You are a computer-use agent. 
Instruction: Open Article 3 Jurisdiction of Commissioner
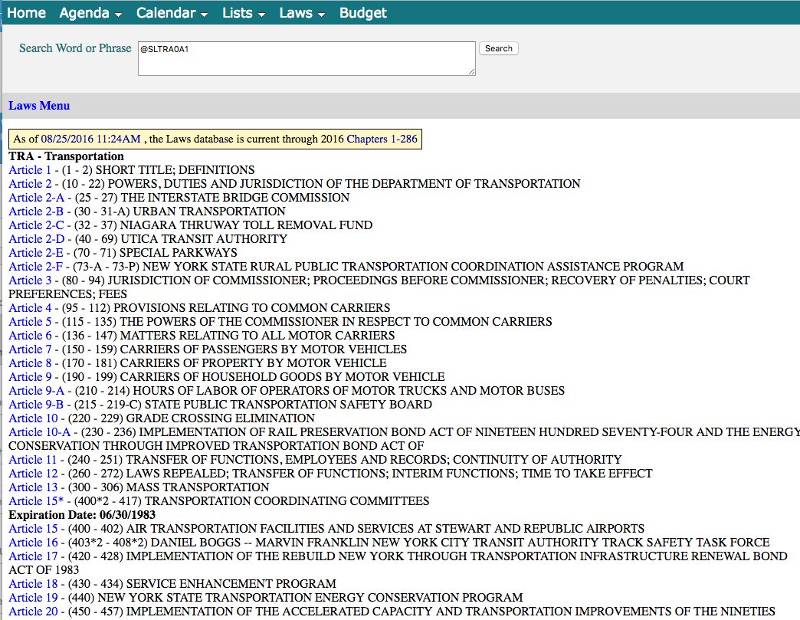coord(30,280)
